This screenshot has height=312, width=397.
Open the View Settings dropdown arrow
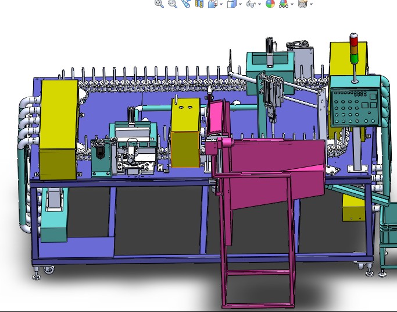[x=311, y=4]
